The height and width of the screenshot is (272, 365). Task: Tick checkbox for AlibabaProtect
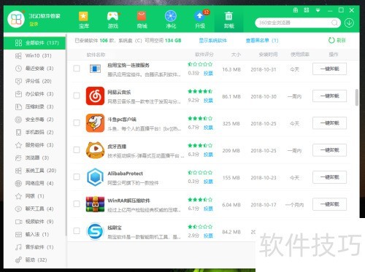pos(77,176)
